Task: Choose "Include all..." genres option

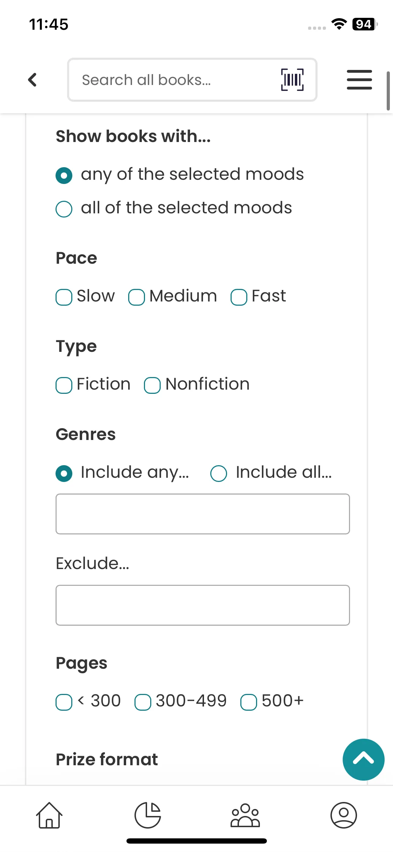Action: [219, 474]
